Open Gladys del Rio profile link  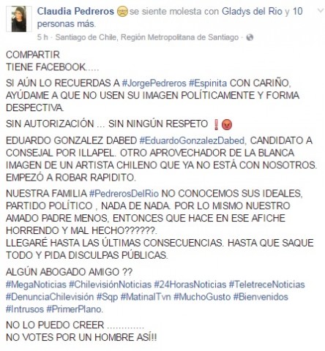coord(252,11)
